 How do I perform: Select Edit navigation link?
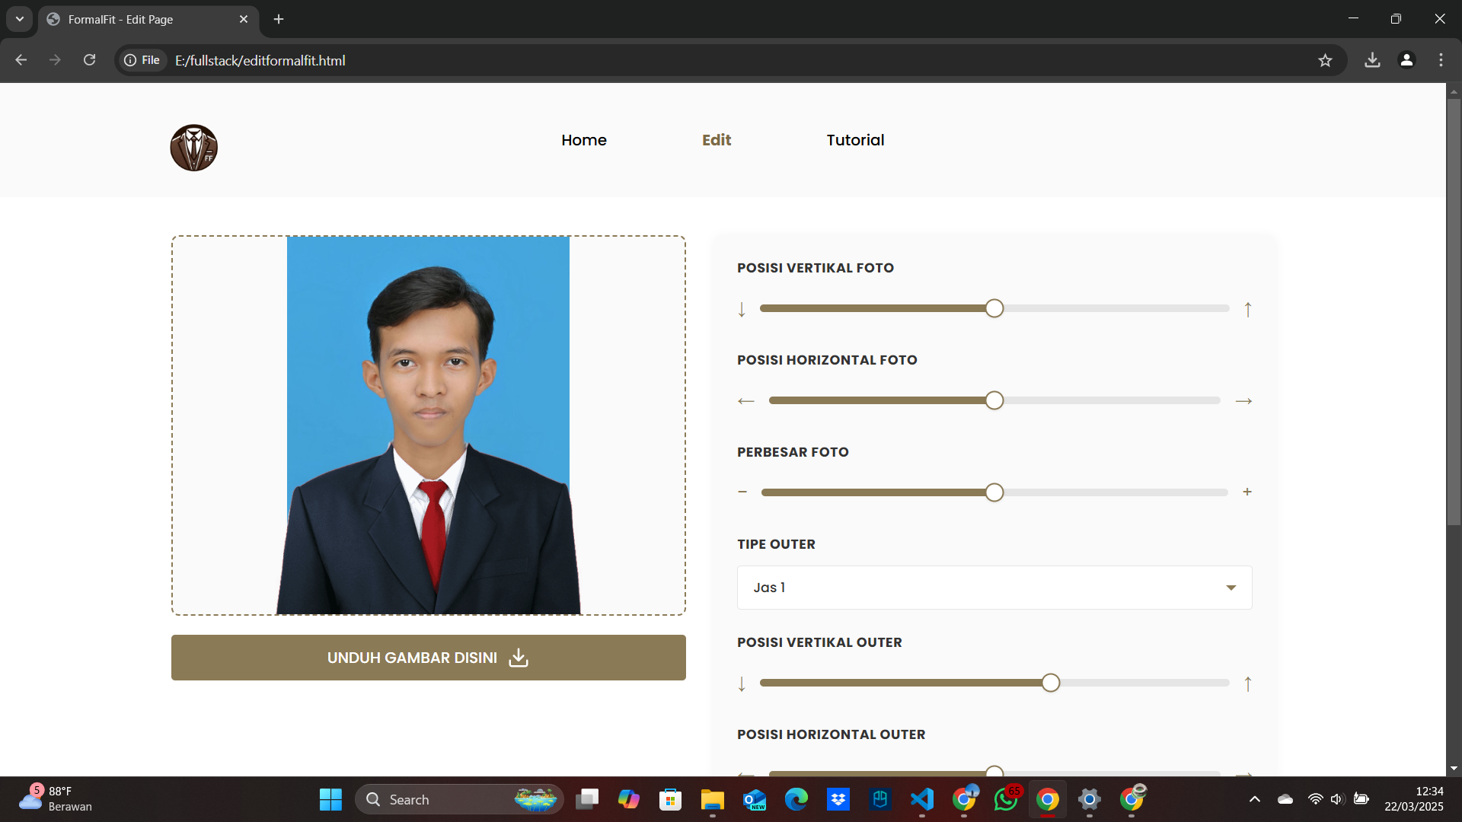pyautogui.click(x=716, y=140)
